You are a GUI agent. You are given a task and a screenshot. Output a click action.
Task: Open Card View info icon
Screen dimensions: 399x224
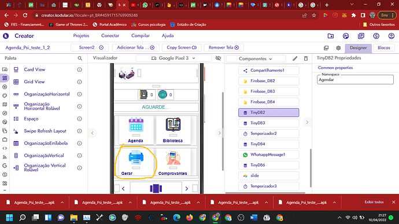coord(79,69)
